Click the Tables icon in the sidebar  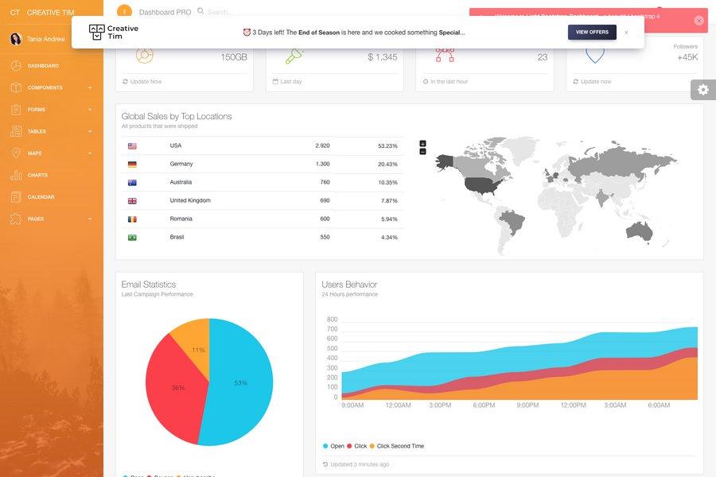18,130
